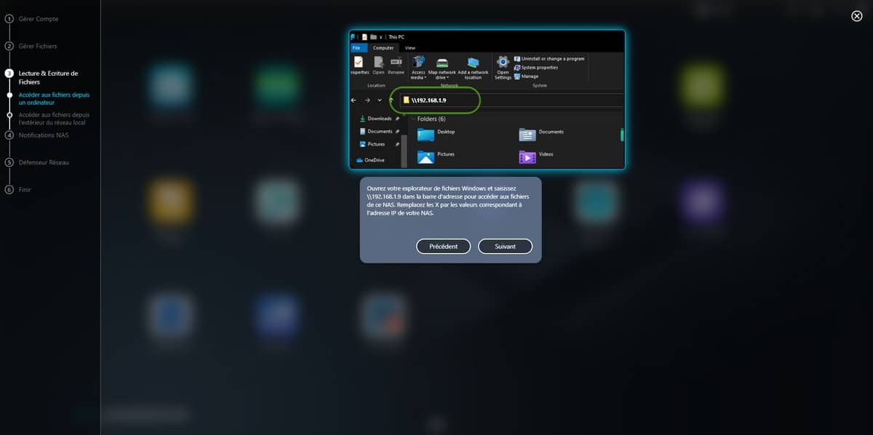Viewport: 873px width, 435px height.
Task: Collapse the Folders (6) group
Action: pos(412,119)
